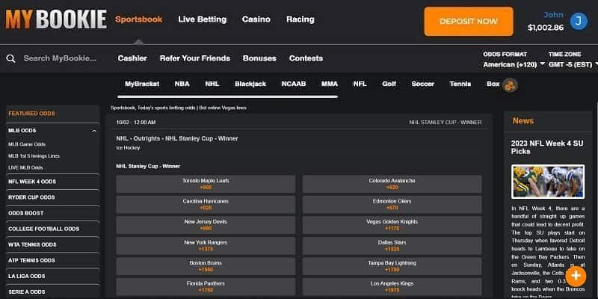Select Blackjack in the sports bar
The height and width of the screenshot is (299, 598).
coord(250,84)
